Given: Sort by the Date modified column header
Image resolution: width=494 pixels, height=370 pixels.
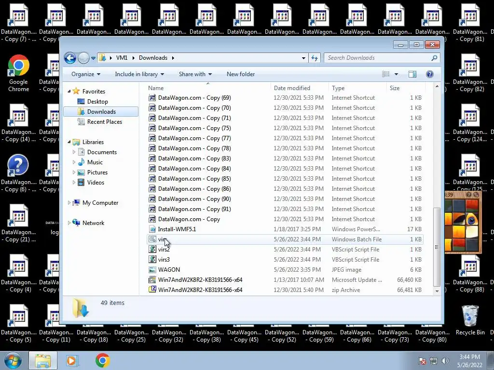Looking at the screenshot, I should click(x=299, y=88).
